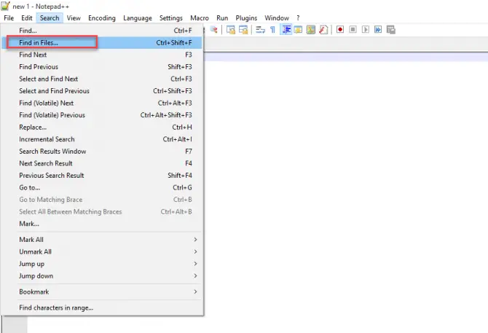488x333 pixels.
Task: Click run macro multiple times icon
Action: click(x=378, y=30)
